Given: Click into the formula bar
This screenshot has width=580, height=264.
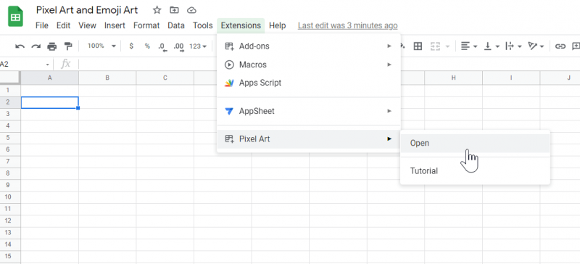Looking at the screenshot, I should [x=329, y=64].
